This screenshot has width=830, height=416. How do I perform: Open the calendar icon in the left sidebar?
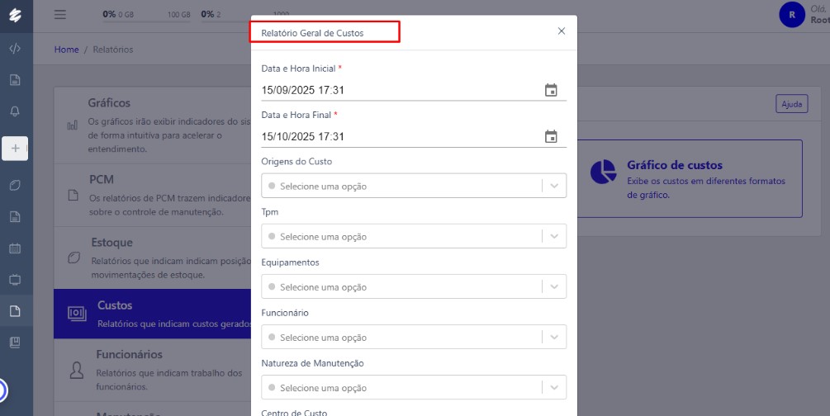(15, 248)
